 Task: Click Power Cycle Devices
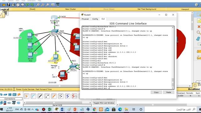[25, 89]
